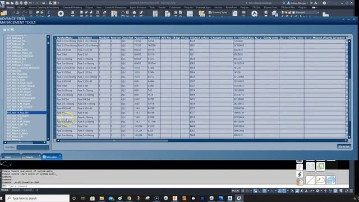Switch to the Model layout tab

click(5, 190)
